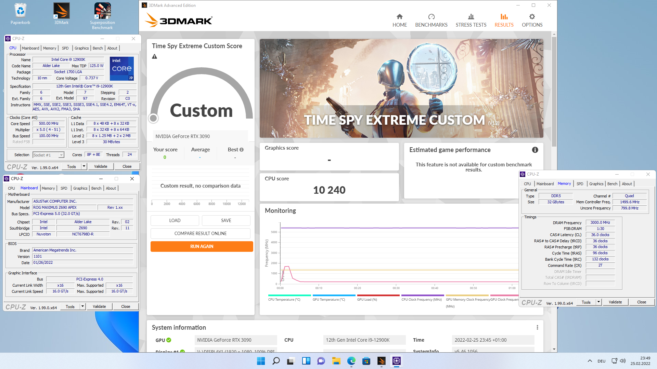Image resolution: width=657 pixels, height=369 pixels.
Task: Click LOAD result button
Action: [x=175, y=220]
